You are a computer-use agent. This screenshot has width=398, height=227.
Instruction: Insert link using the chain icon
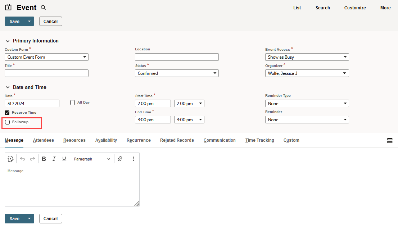coord(120,159)
